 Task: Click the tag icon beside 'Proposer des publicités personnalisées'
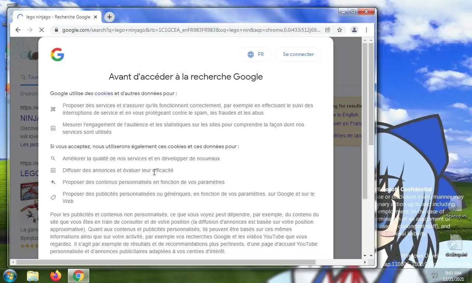[53, 198]
